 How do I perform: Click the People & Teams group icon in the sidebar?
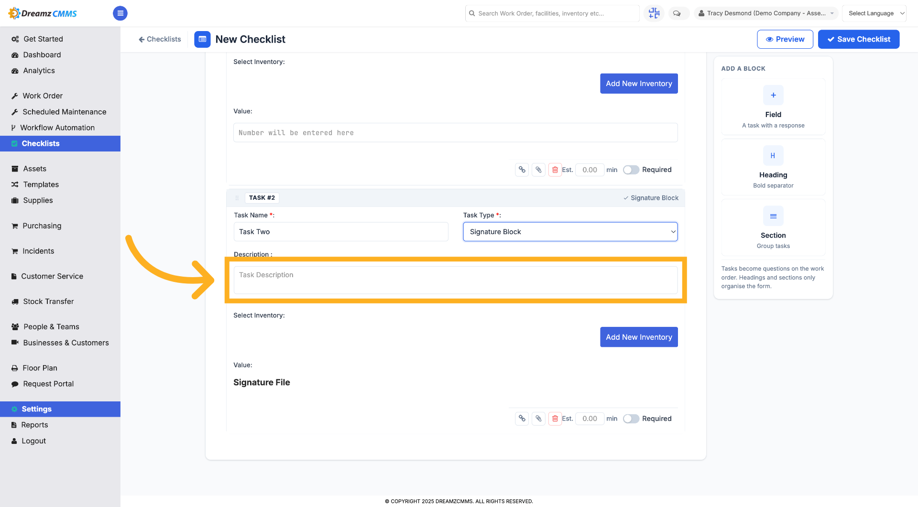pos(15,327)
